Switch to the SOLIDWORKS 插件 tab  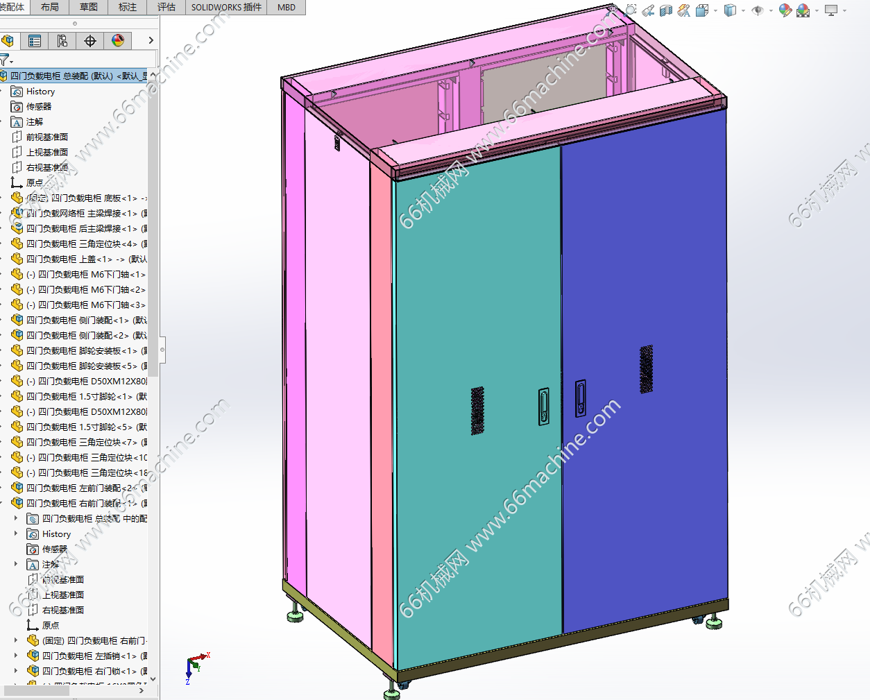click(226, 7)
